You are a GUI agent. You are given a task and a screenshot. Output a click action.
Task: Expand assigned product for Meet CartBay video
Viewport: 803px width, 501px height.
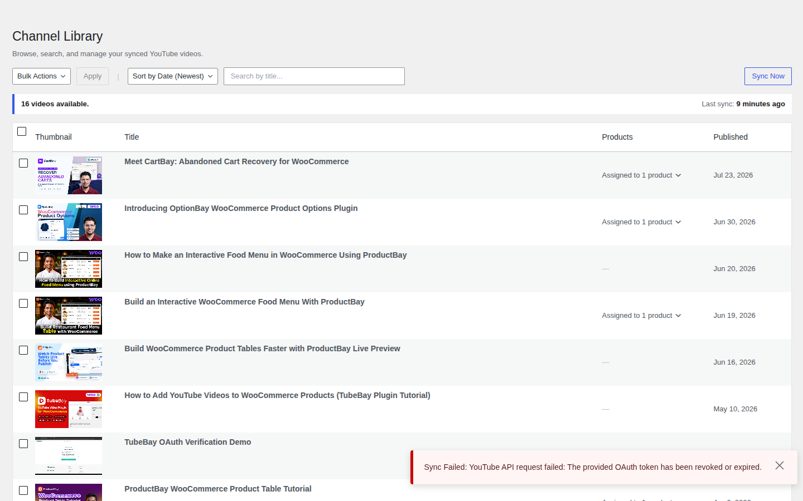click(x=641, y=175)
